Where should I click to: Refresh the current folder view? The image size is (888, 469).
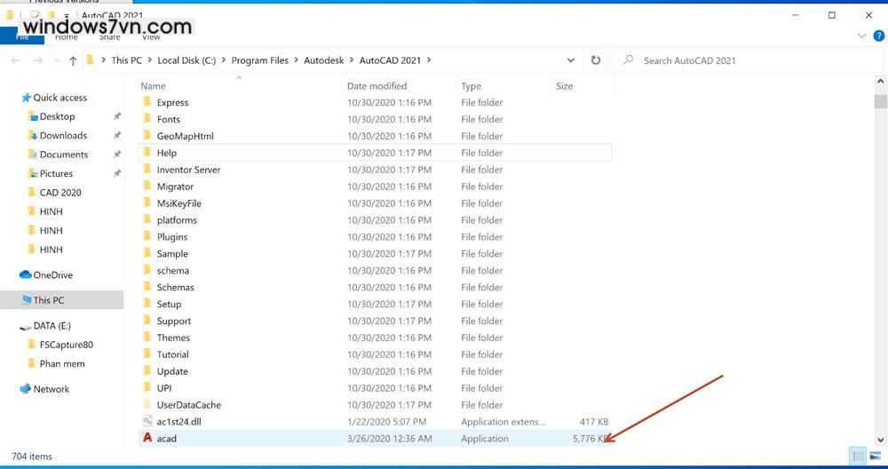point(596,60)
